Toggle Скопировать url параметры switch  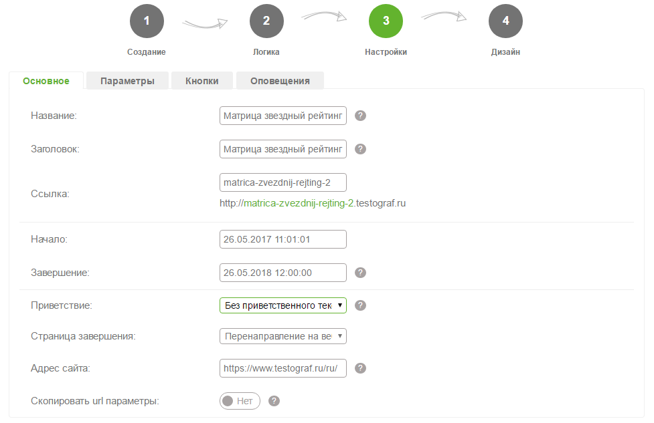pos(240,401)
